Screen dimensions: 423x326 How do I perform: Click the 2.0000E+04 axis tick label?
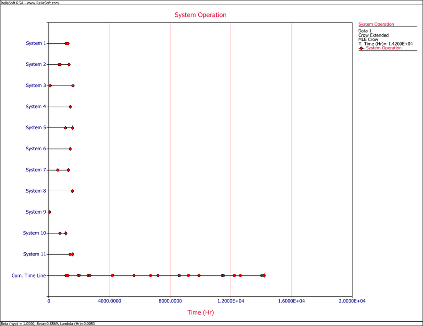(352, 301)
